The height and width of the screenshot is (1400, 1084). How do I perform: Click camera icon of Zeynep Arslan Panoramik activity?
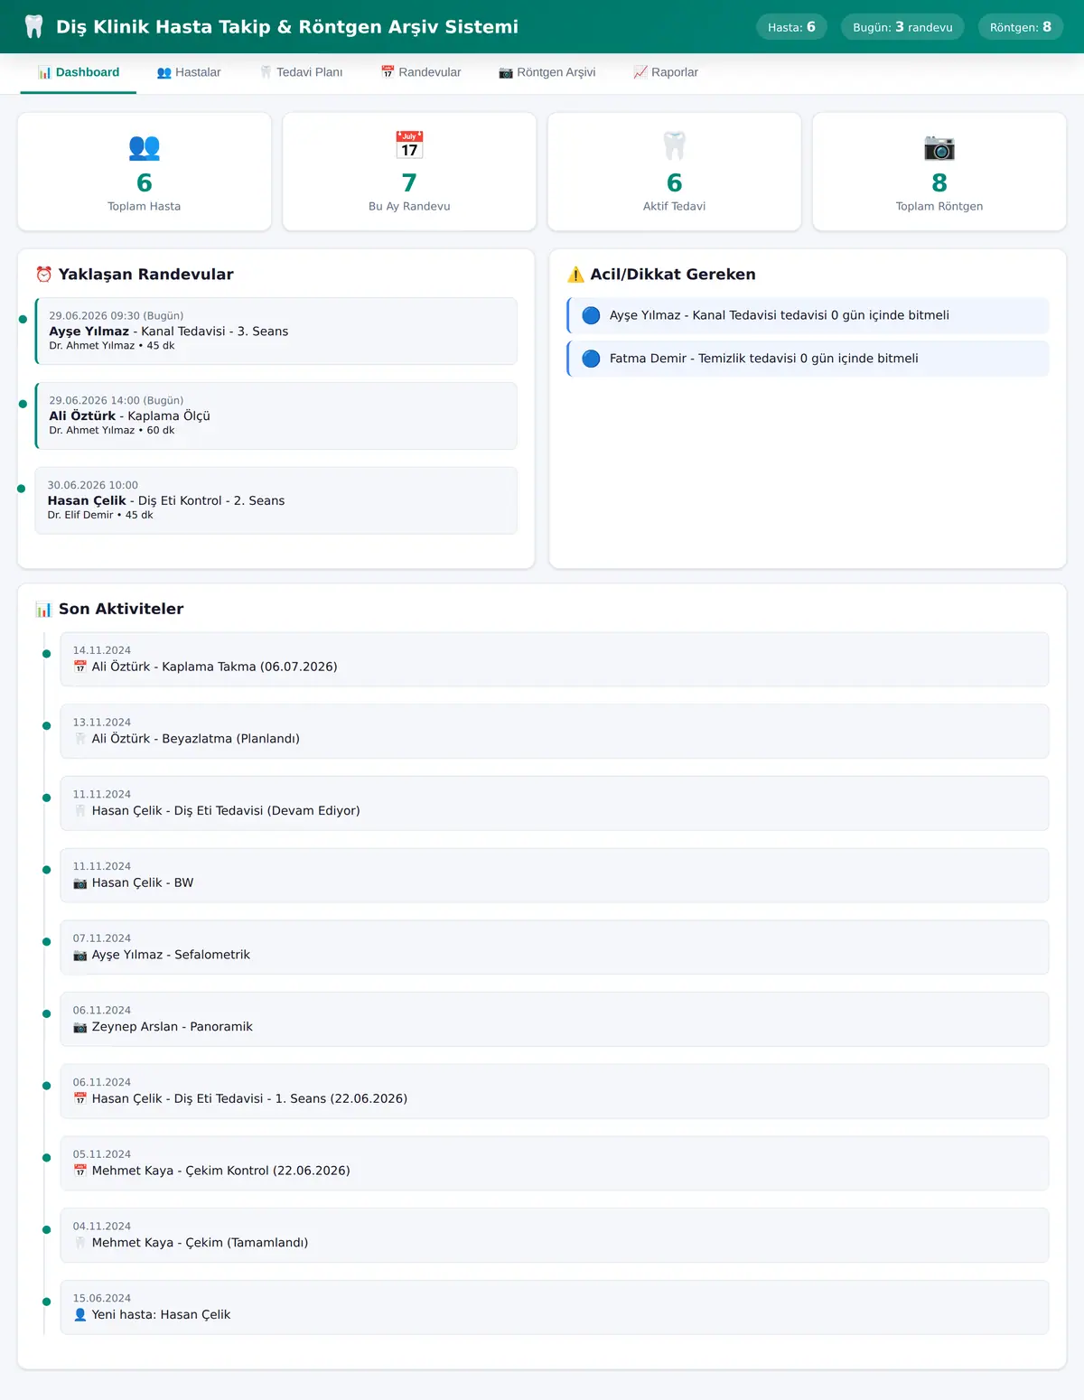(x=80, y=1027)
